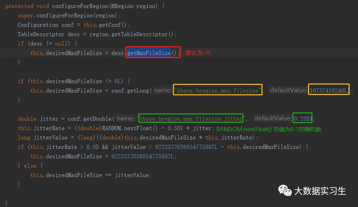Click the '0.0D' literal
This screenshot has height=207, width=358.
tap(92, 147)
